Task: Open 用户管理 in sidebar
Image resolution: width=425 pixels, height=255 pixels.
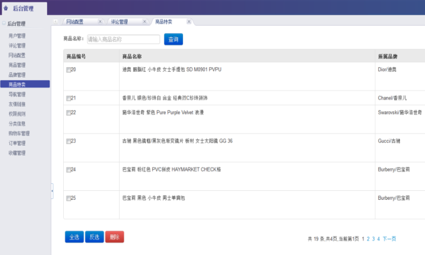Action: 17,36
